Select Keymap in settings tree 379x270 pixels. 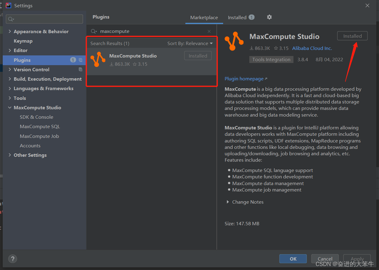point(23,41)
